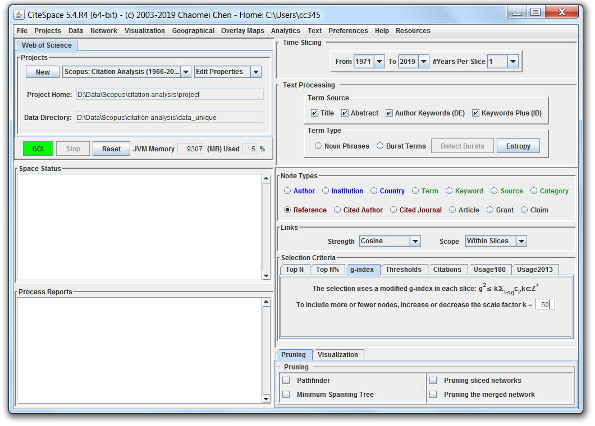Open the Network menu
Image resolution: width=595 pixels, height=426 pixels.
[x=104, y=31]
